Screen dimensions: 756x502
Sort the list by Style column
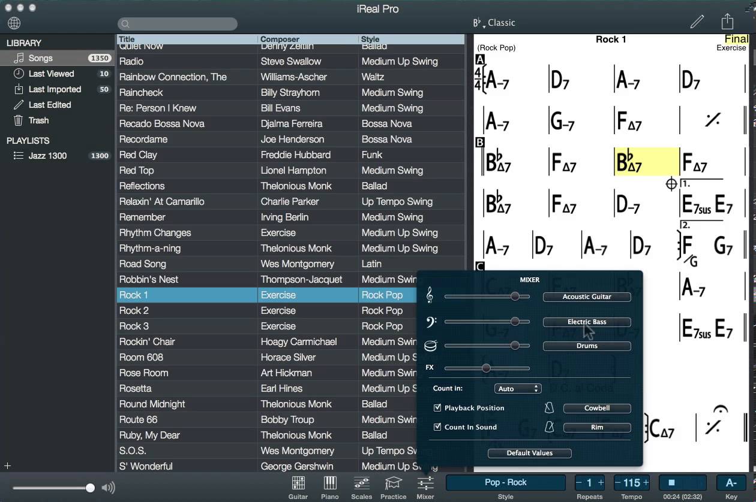pyautogui.click(x=412, y=40)
